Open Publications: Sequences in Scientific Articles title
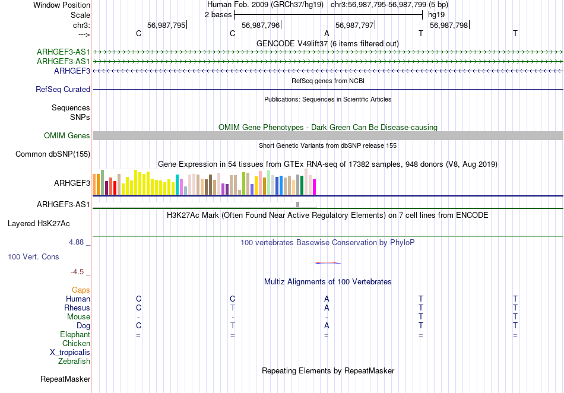Screen dimensions: 564x393 coord(328,99)
